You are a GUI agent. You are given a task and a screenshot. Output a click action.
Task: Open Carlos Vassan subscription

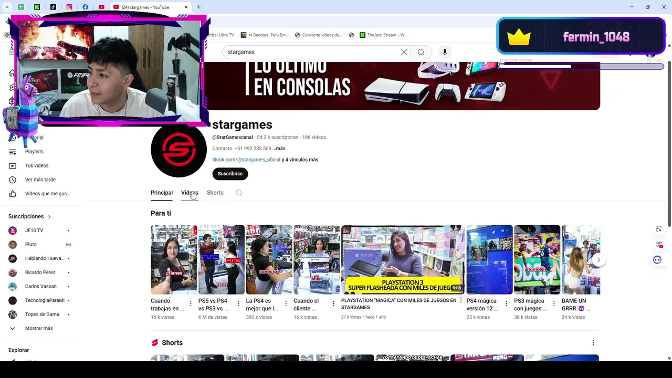coord(40,287)
